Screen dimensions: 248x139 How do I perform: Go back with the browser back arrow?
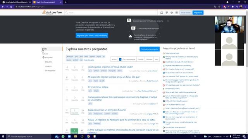[x=3, y=7]
